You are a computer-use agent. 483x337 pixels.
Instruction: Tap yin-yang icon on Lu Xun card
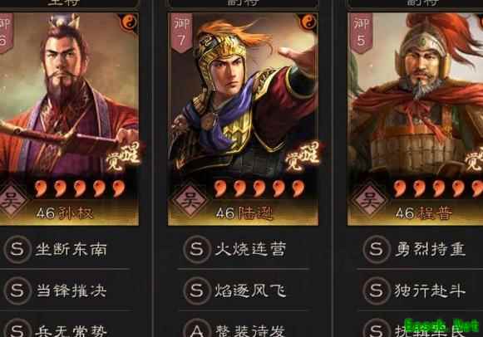click(x=308, y=22)
